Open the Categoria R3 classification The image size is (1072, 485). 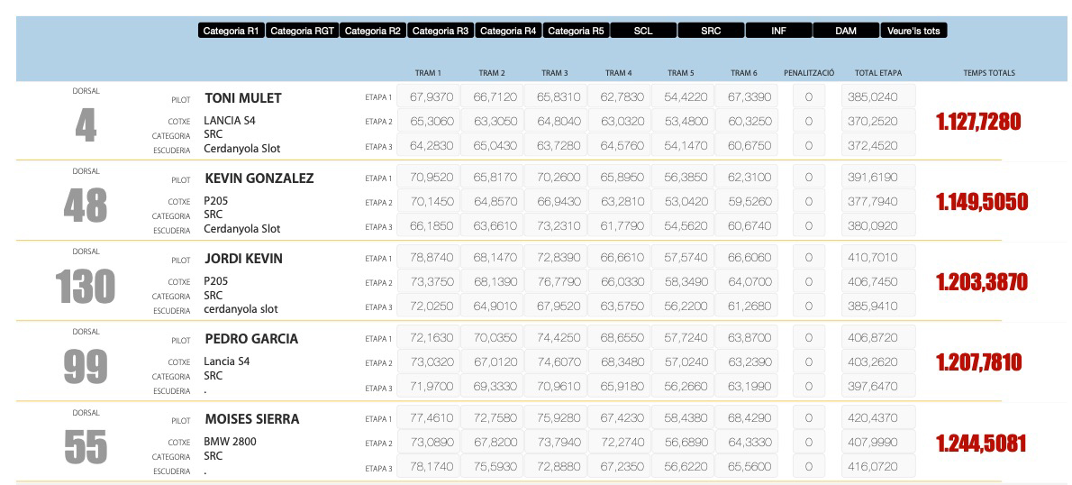[440, 31]
